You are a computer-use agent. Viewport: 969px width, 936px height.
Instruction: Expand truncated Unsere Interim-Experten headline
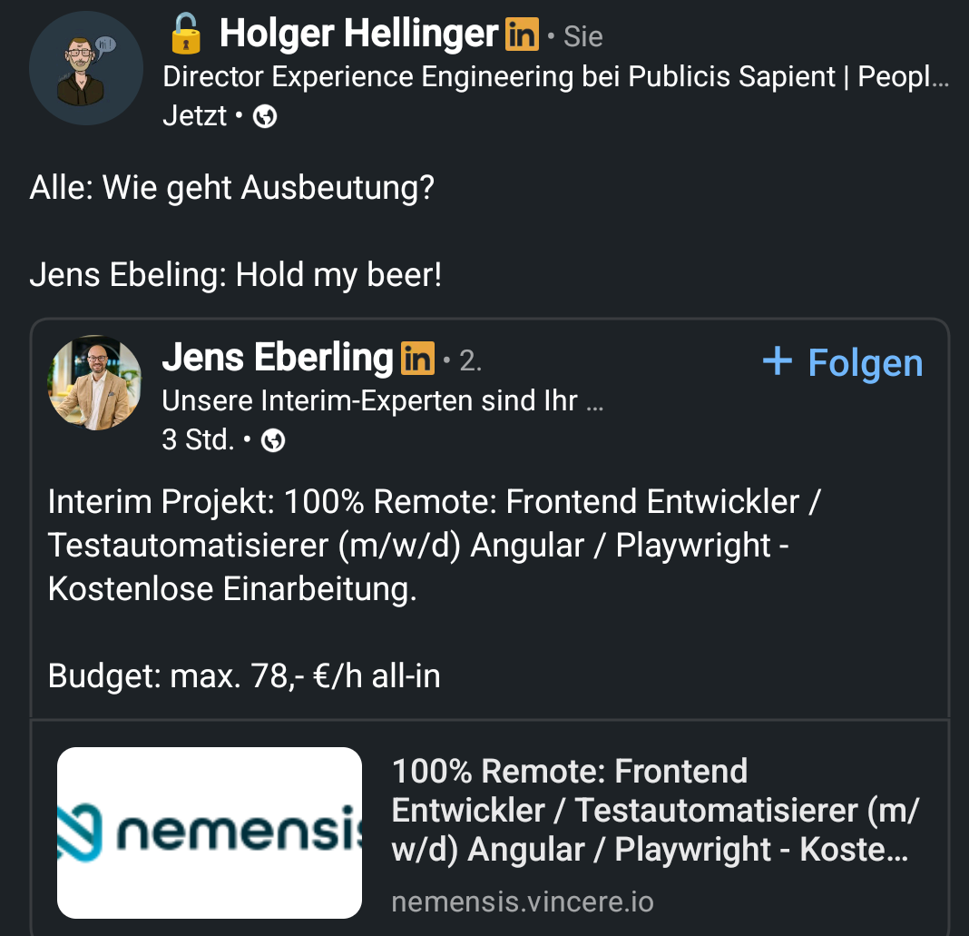pos(381,400)
